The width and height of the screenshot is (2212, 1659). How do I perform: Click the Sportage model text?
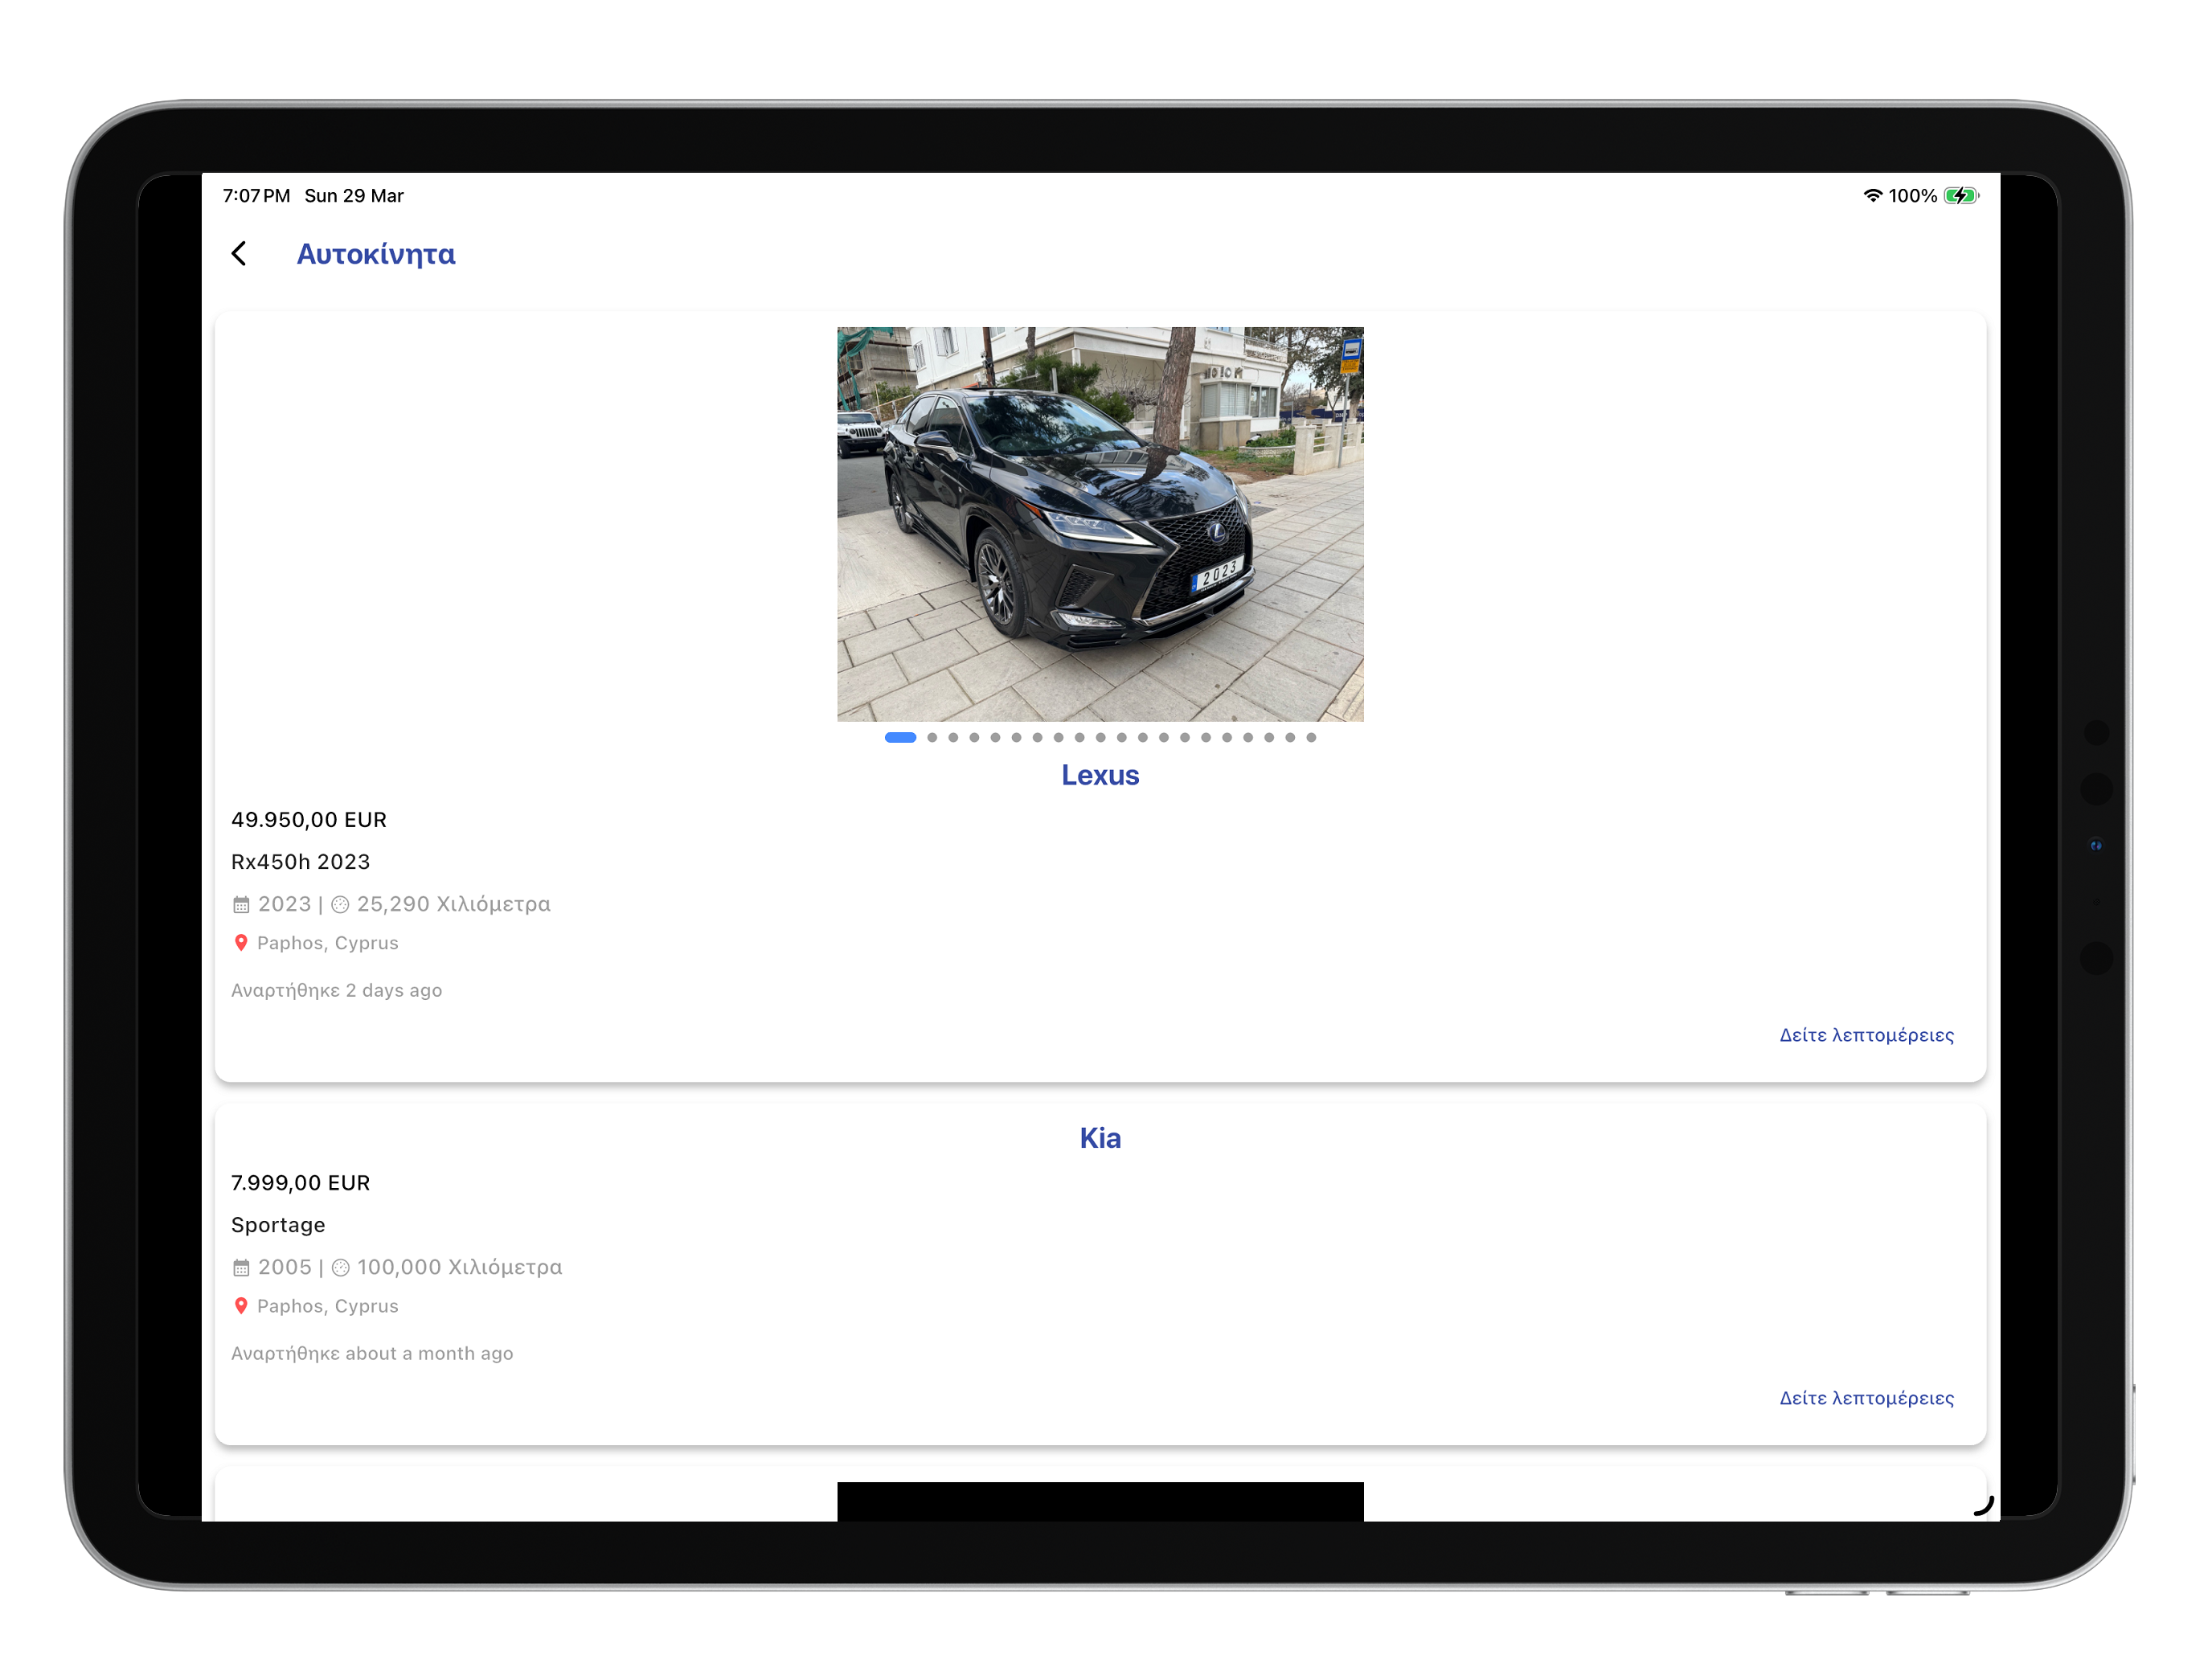pyautogui.click(x=278, y=1225)
